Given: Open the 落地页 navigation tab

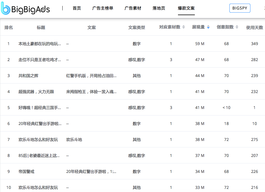Looking at the screenshot, I should pyautogui.click(x=159, y=8).
